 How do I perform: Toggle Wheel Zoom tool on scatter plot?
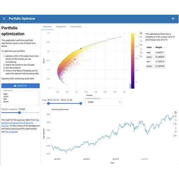[141, 45]
